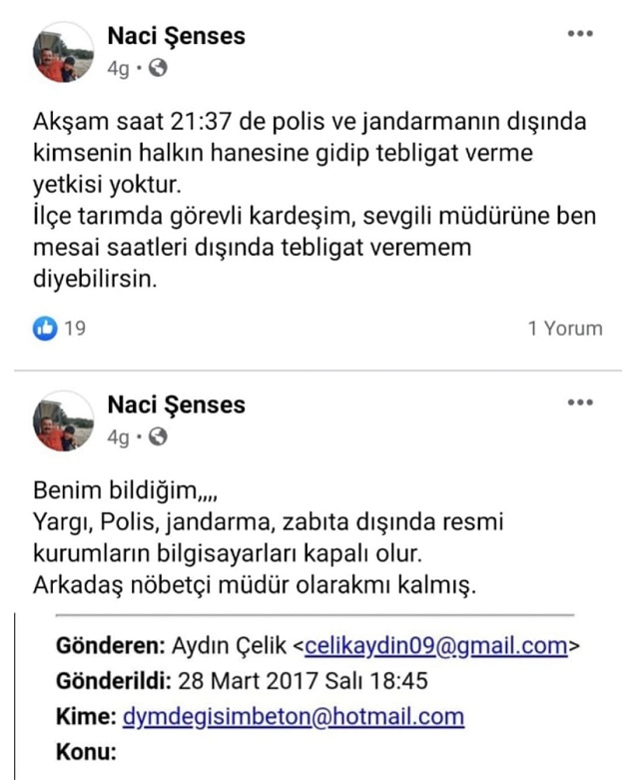Click the dymdegisimbeton@hotmail.com email link

(293, 716)
